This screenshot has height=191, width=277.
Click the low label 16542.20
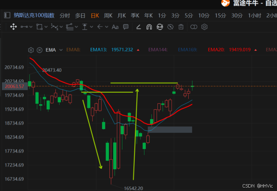(x=133, y=188)
